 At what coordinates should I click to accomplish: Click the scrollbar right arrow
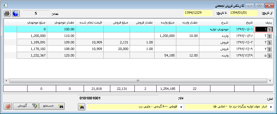point(270,81)
